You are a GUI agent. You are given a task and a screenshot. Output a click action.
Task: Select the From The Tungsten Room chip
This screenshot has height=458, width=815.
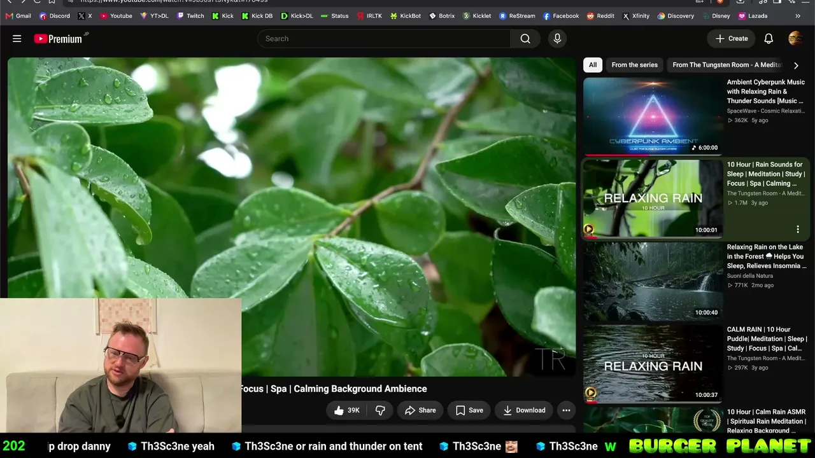tap(726, 65)
